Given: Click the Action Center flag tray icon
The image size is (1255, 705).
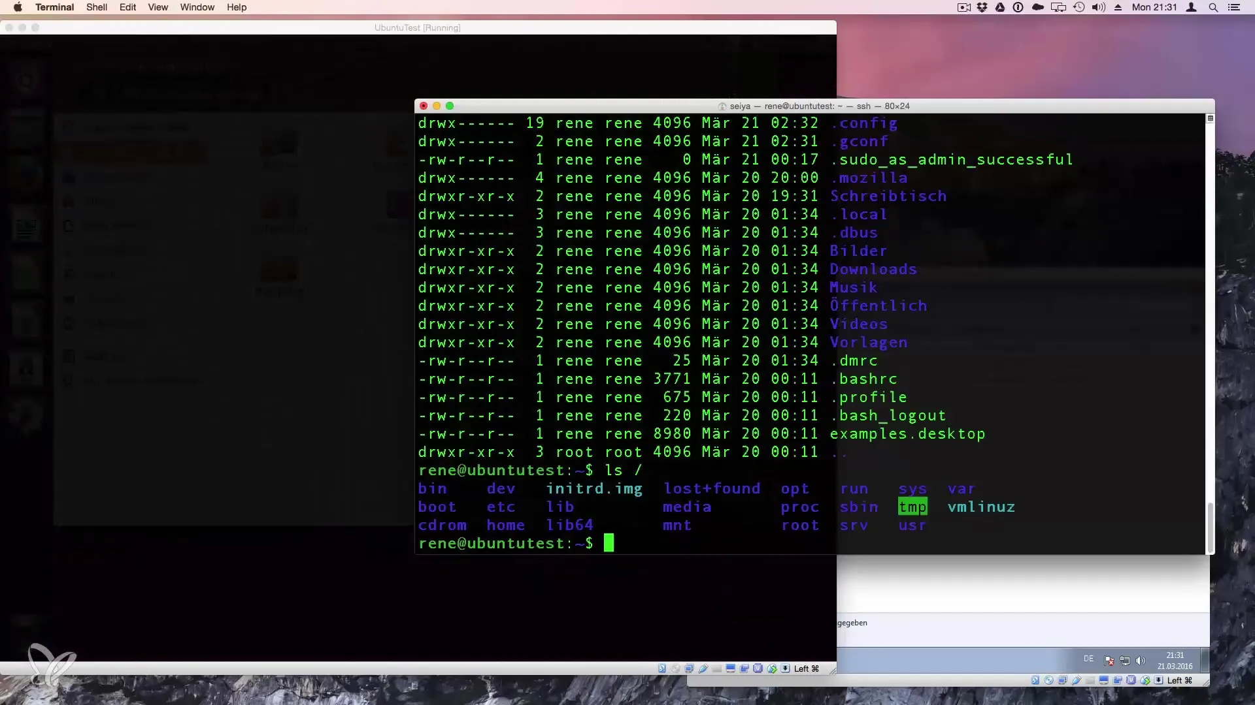Looking at the screenshot, I should [x=1109, y=661].
